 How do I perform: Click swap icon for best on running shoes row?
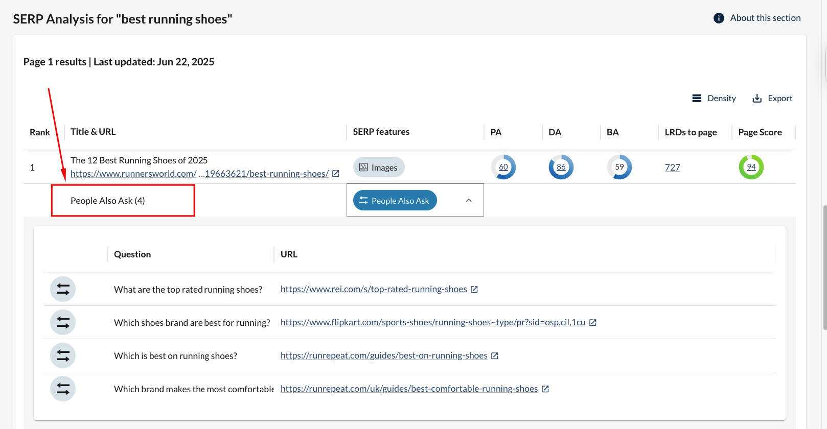tap(63, 356)
